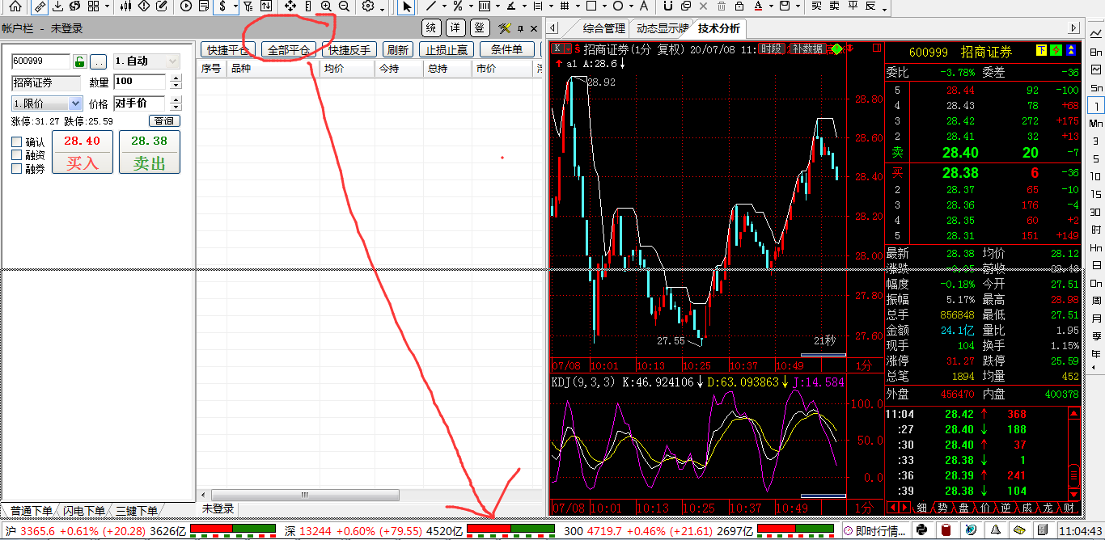Open the 三键下单 tab
1105x540 pixels.
[x=136, y=511]
